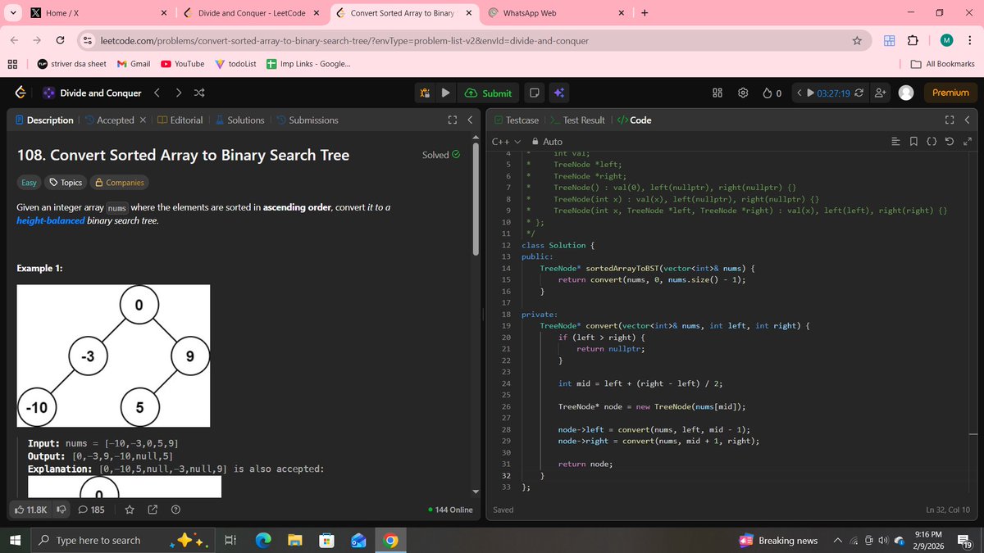Collapse the timer with left chevron
This screenshot has width=984, height=553.
pos(799,93)
